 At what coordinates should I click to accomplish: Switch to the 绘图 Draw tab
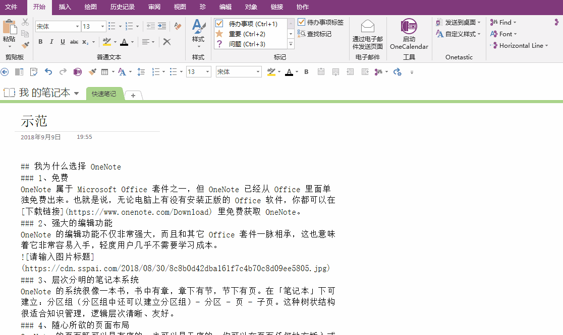(x=90, y=7)
